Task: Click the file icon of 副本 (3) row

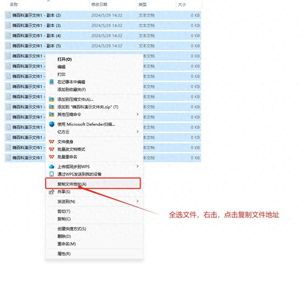Action: 9,25
